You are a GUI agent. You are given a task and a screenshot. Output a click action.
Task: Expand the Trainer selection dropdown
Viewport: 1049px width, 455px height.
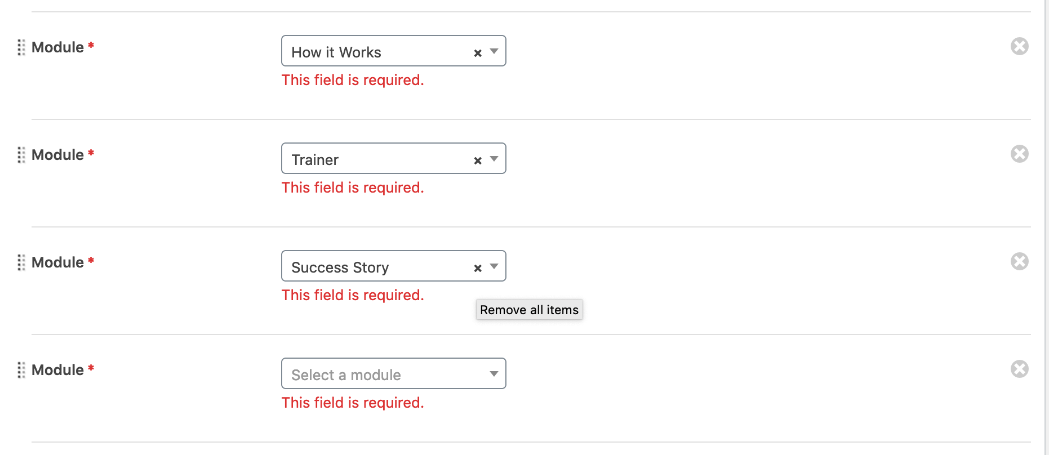pyautogui.click(x=494, y=159)
